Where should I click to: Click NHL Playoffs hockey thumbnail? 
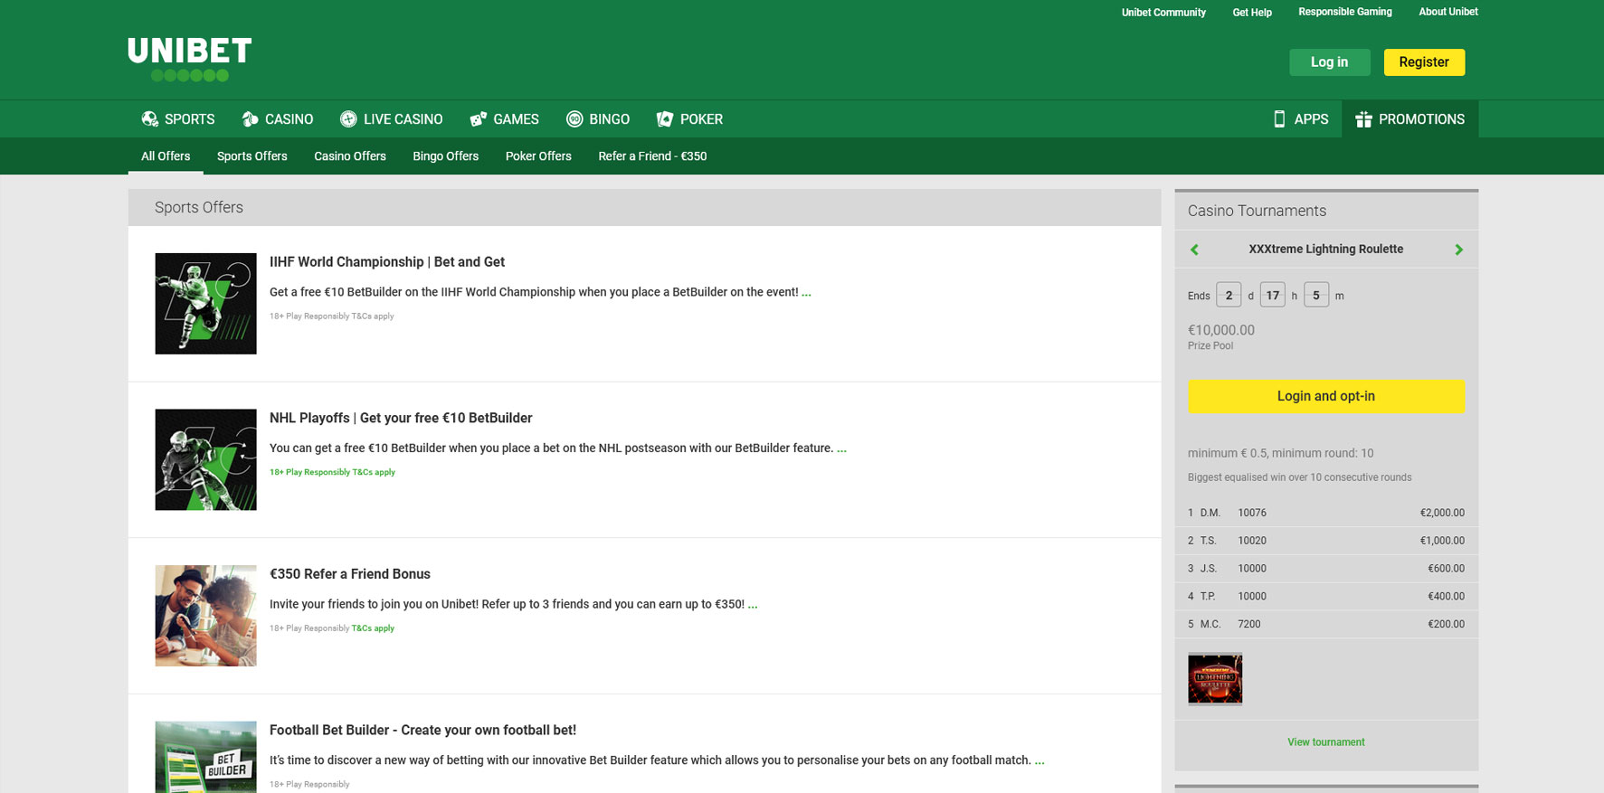(x=205, y=460)
